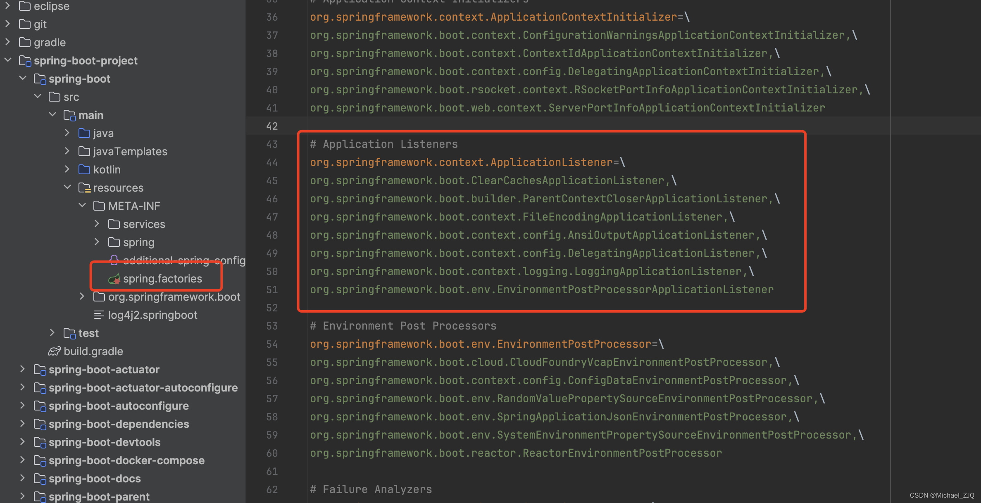Click the gradle folder icon
981x503 pixels.
(25, 42)
